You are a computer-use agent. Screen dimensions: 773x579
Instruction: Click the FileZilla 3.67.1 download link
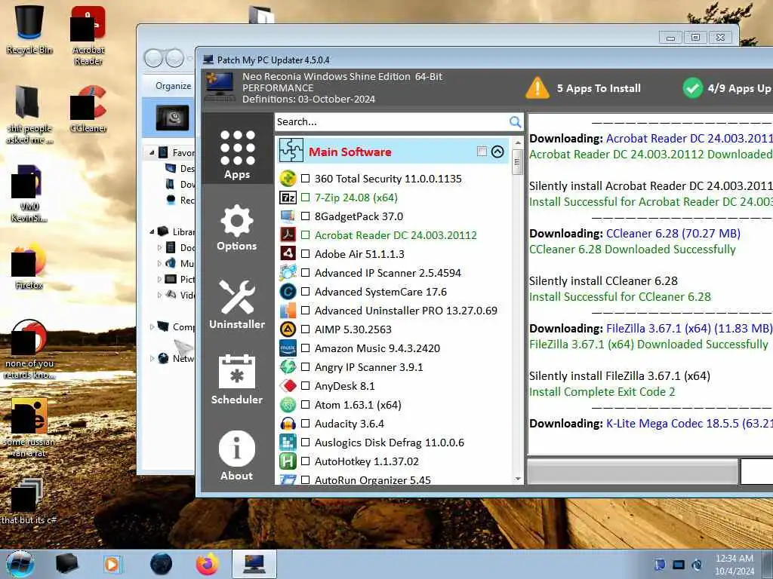pyautogui.click(x=689, y=329)
